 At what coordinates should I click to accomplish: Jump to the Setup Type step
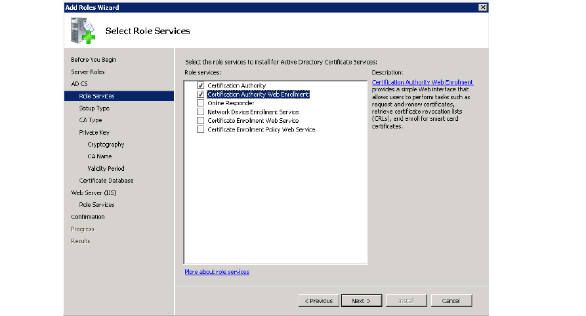click(94, 108)
